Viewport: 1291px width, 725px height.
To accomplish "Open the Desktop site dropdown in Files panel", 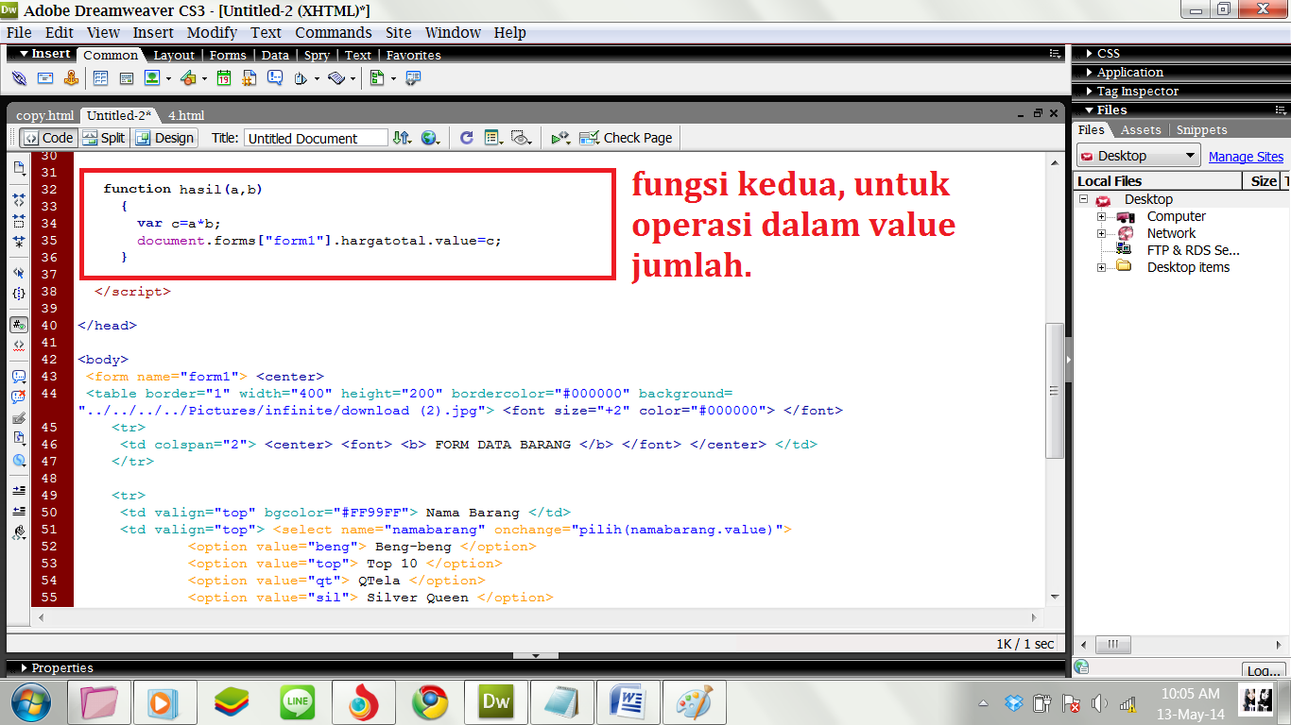I will pos(1137,155).
